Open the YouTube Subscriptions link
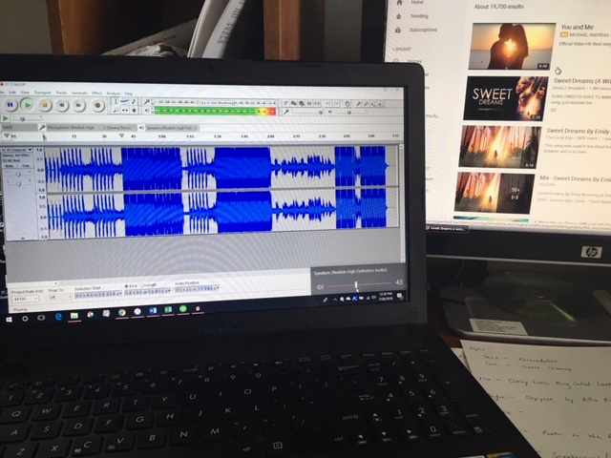The height and width of the screenshot is (458, 611). tap(421, 30)
